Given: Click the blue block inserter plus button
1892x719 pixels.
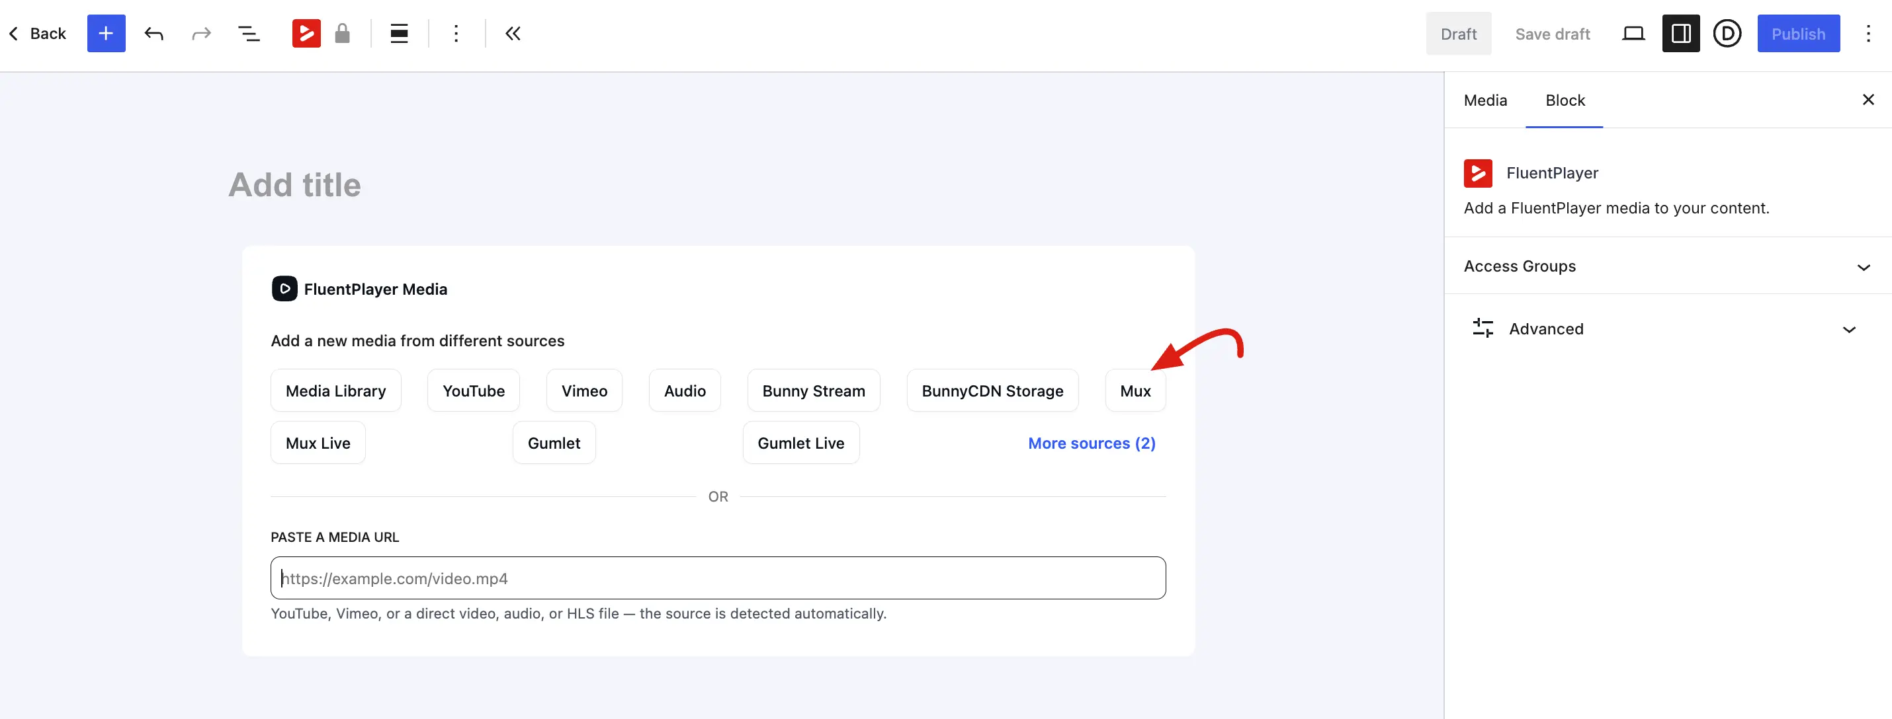Looking at the screenshot, I should (106, 34).
